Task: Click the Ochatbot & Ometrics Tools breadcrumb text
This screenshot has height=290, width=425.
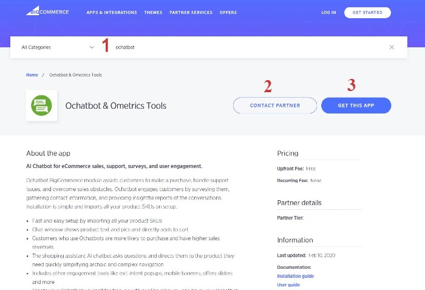Action: (x=75, y=75)
